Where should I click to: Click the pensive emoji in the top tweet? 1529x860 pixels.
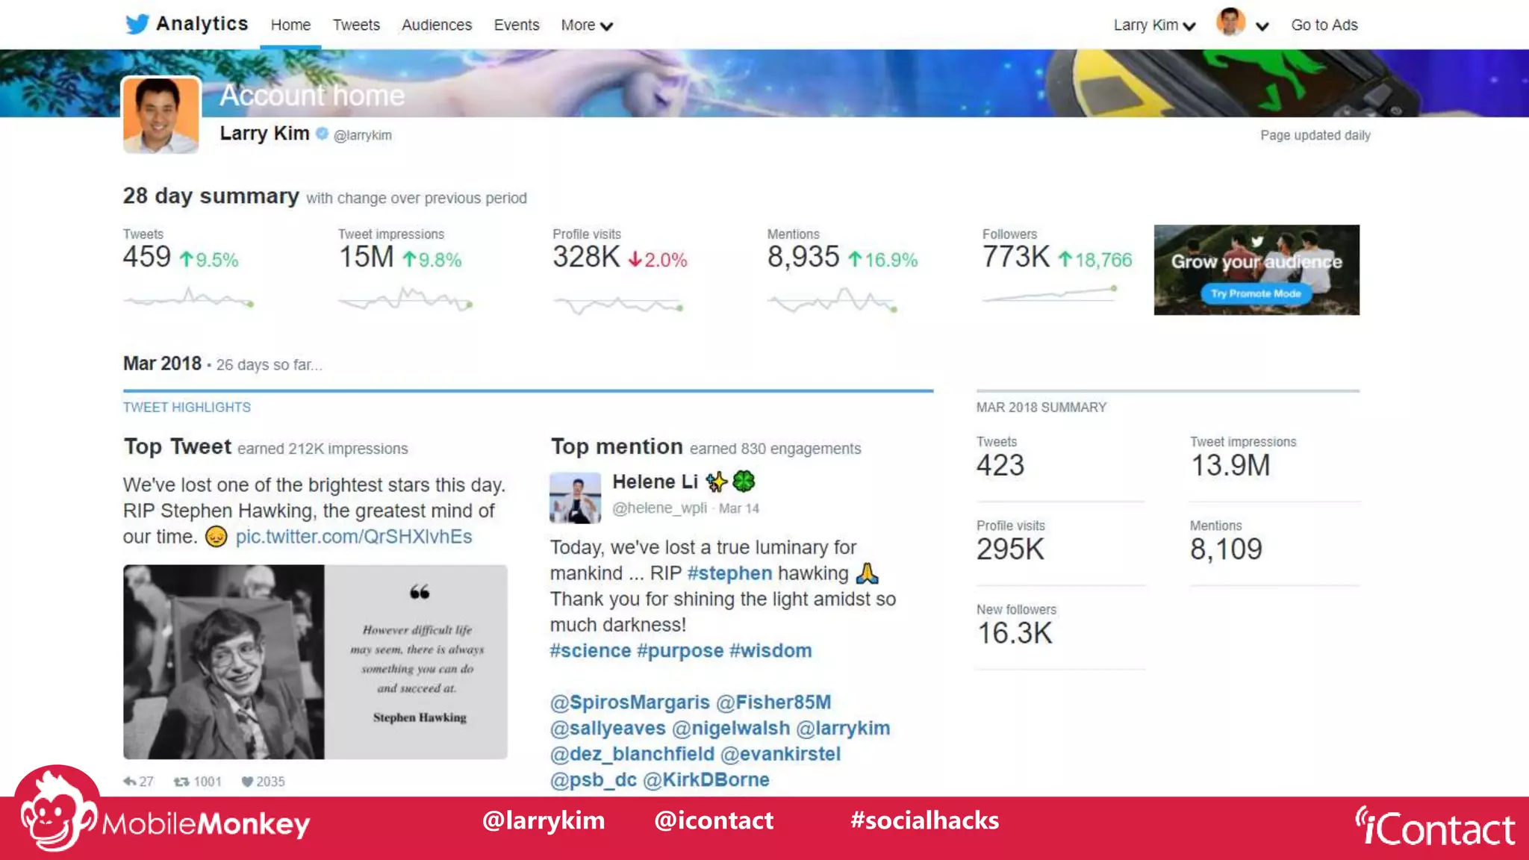point(216,537)
